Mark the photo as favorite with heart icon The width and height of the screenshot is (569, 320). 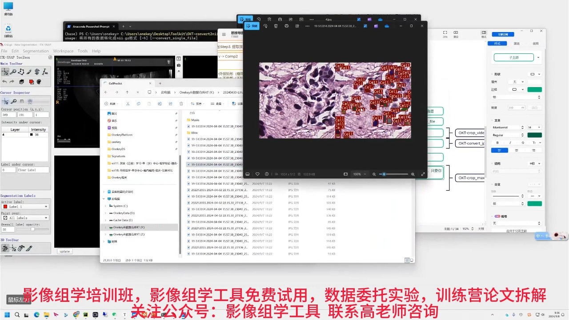[257, 174]
